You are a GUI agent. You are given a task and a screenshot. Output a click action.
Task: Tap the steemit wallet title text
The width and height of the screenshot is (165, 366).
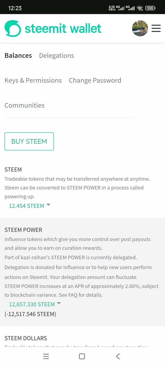click(x=63, y=29)
